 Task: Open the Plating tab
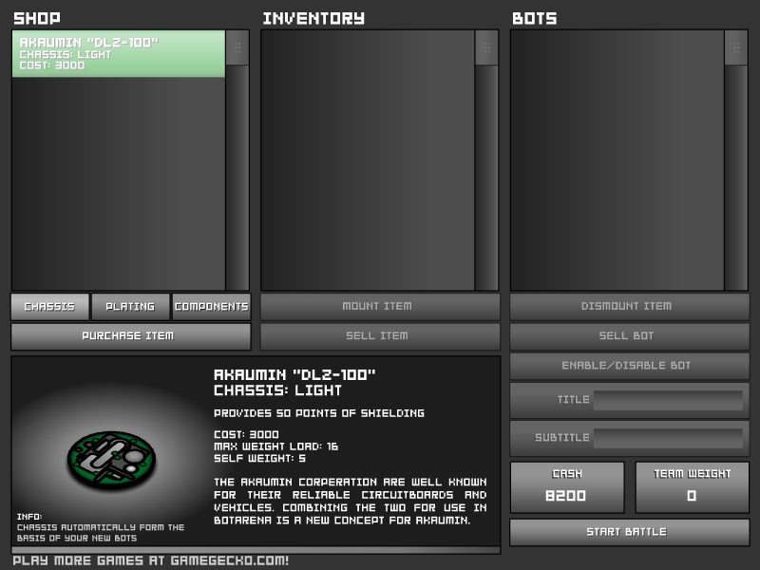130,307
